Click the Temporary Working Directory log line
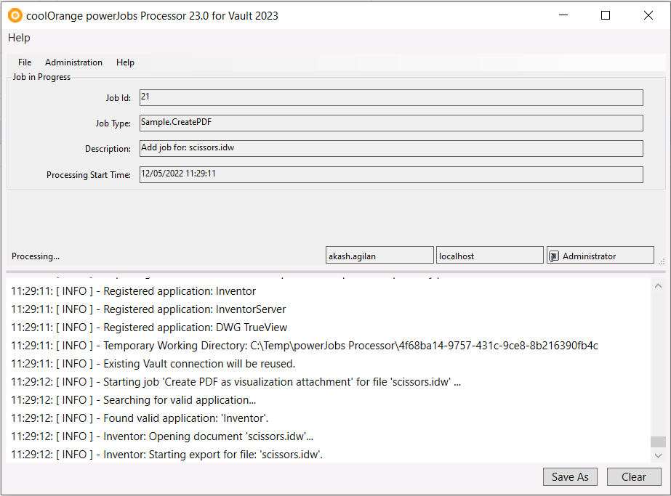The width and height of the screenshot is (671, 496). click(x=305, y=346)
